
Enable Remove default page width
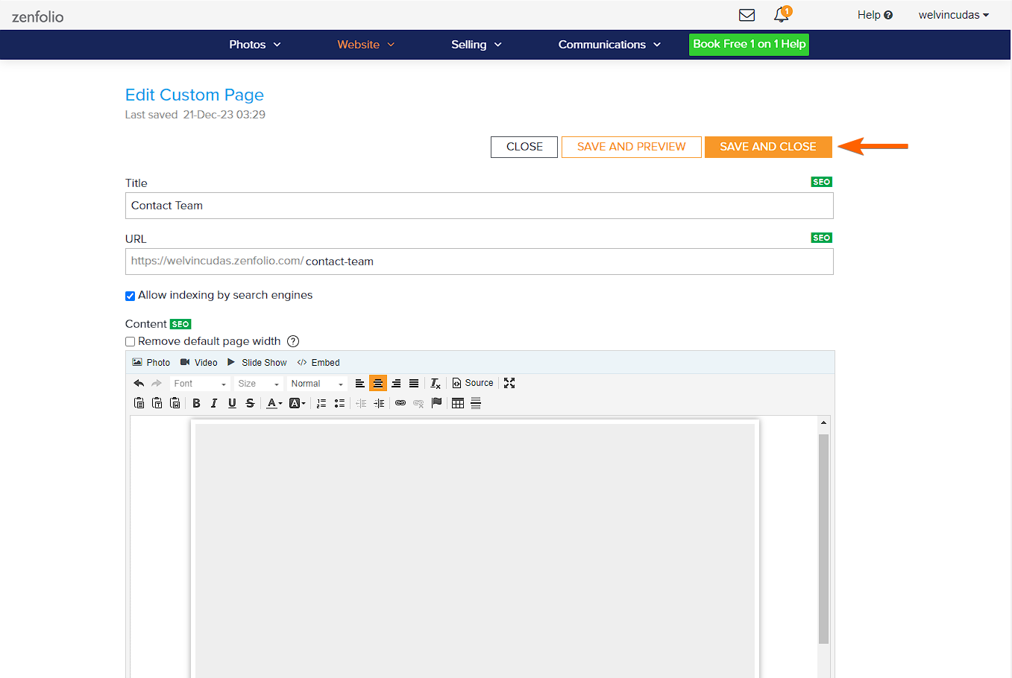[x=130, y=342]
